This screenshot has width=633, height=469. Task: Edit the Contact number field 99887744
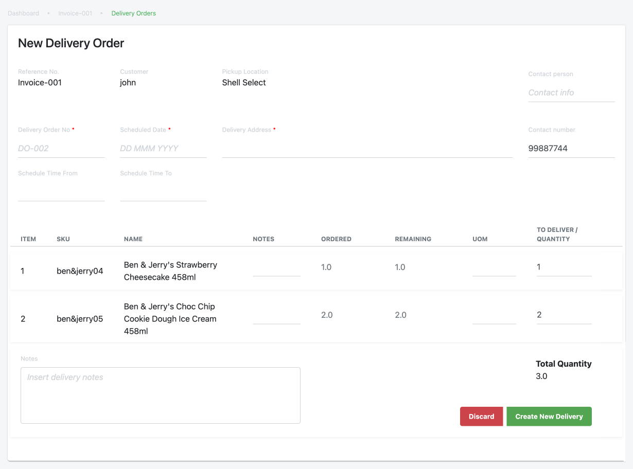[x=571, y=148]
